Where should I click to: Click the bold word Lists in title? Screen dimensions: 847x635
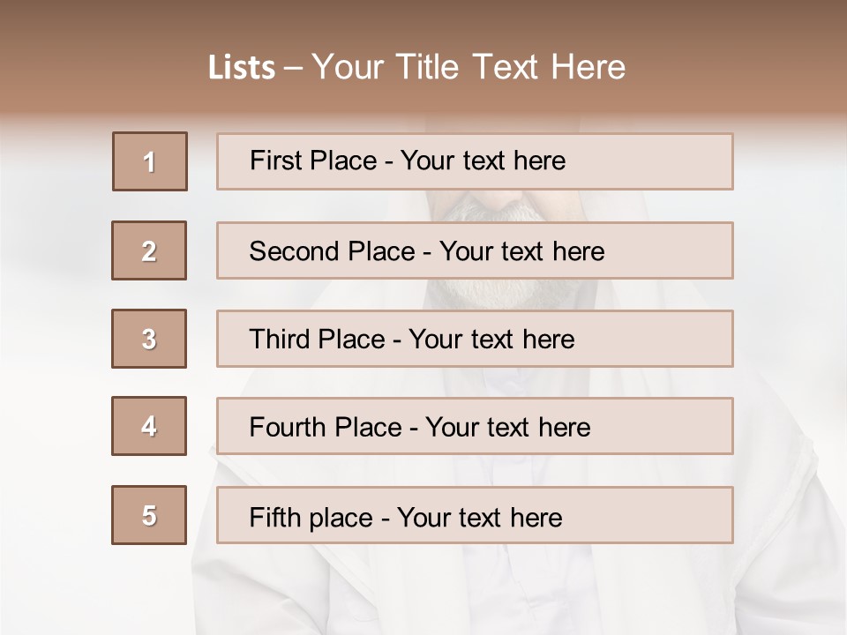[241, 68]
